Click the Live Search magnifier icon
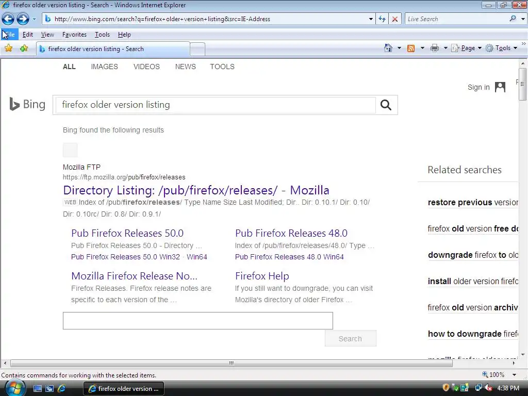Viewport: 528px width, 396px height. tap(513, 19)
